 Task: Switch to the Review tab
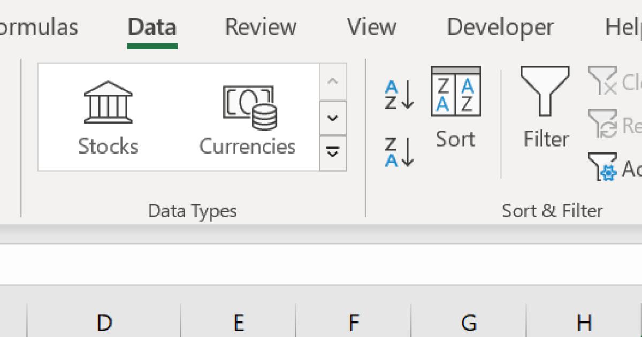[261, 27]
